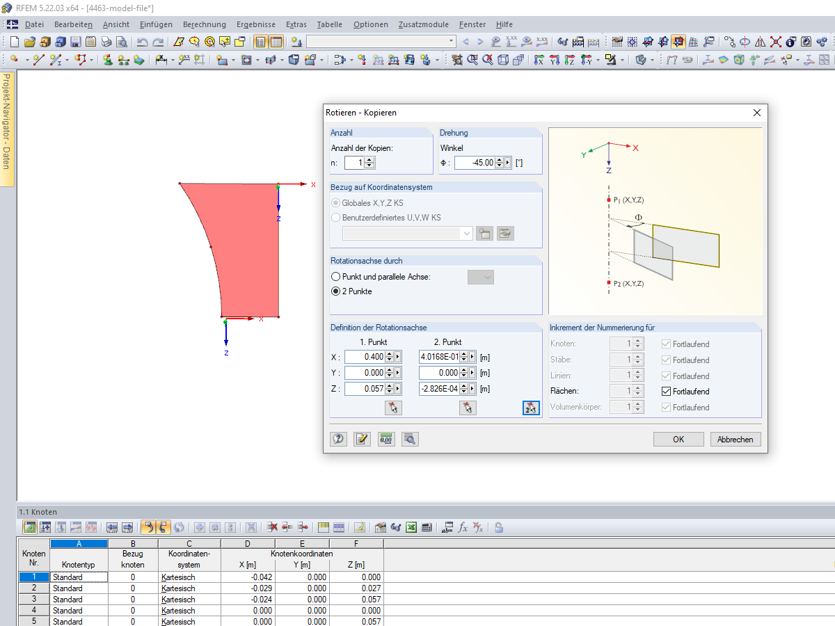Open the Projekt-Navigator Daten side tab
Image resolution: width=835 pixels, height=626 pixels.
pos(6,129)
